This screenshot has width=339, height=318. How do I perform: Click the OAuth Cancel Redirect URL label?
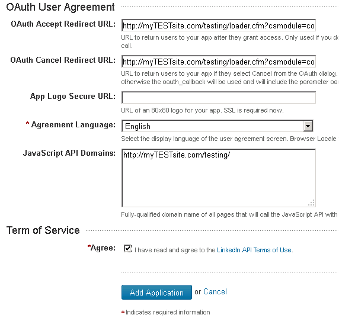pyautogui.click(x=63, y=60)
